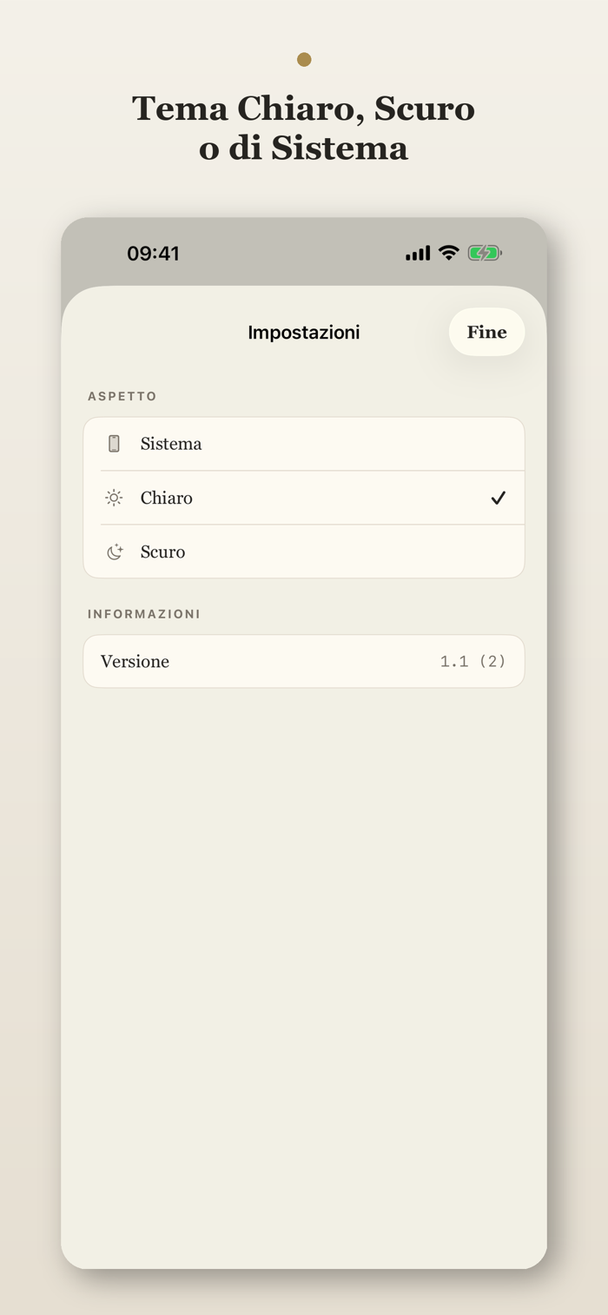Select the Chiaro theme option

pyautogui.click(x=304, y=498)
